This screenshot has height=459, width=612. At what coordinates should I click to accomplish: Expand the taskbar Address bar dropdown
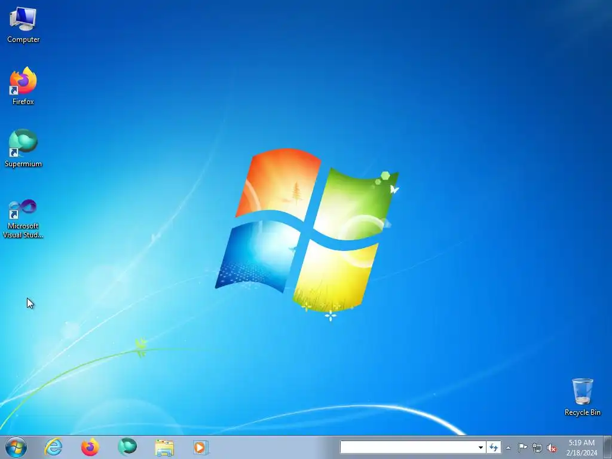[481, 447]
